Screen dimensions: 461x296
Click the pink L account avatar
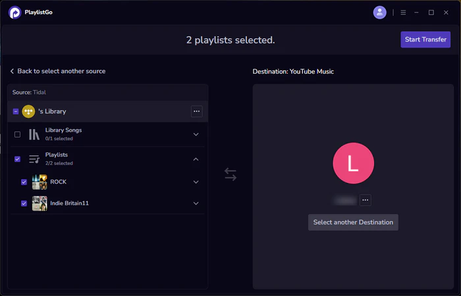point(354,163)
